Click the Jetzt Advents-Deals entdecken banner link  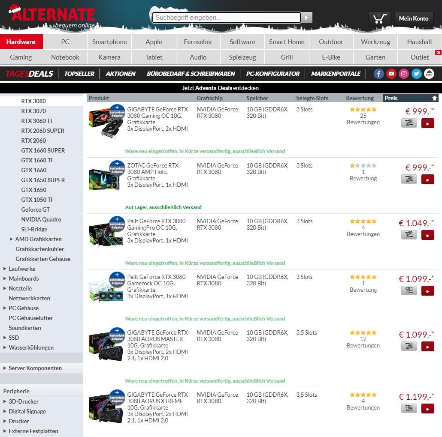click(x=221, y=88)
